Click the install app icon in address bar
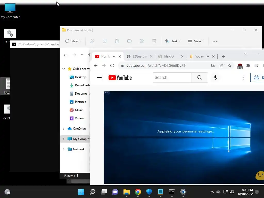Image resolution: width=264 pixels, height=198 pixels. click(x=213, y=65)
